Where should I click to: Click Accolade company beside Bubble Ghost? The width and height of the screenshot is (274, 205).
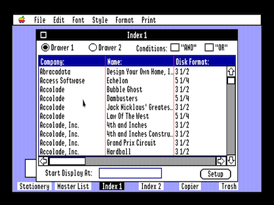tap(52, 89)
